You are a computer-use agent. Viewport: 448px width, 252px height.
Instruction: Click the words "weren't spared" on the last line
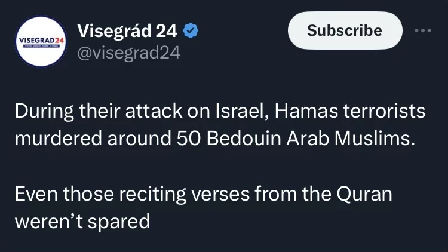[x=82, y=222]
